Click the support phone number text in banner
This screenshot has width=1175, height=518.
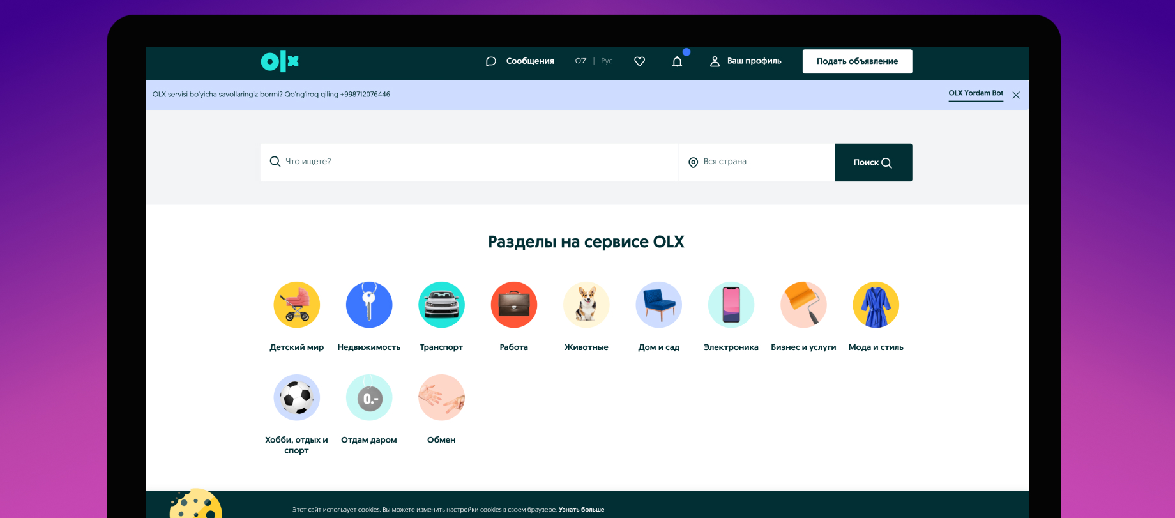pyautogui.click(x=365, y=95)
